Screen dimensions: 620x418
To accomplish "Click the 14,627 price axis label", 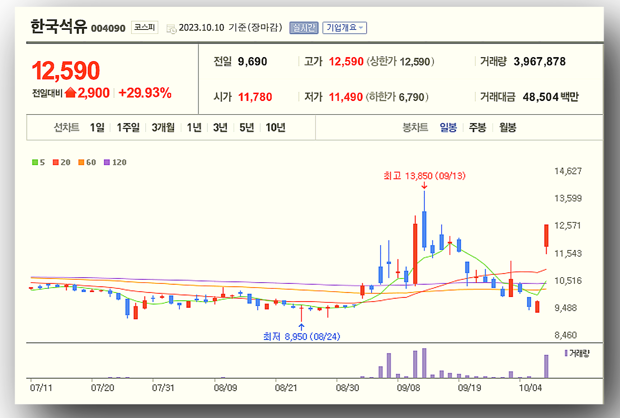I will (568, 171).
